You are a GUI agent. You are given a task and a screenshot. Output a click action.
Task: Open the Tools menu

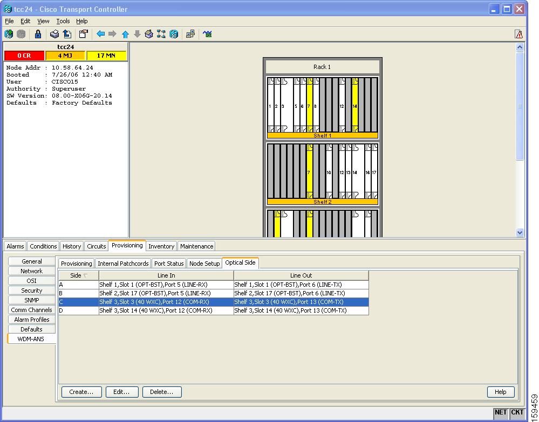click(63, 21)
